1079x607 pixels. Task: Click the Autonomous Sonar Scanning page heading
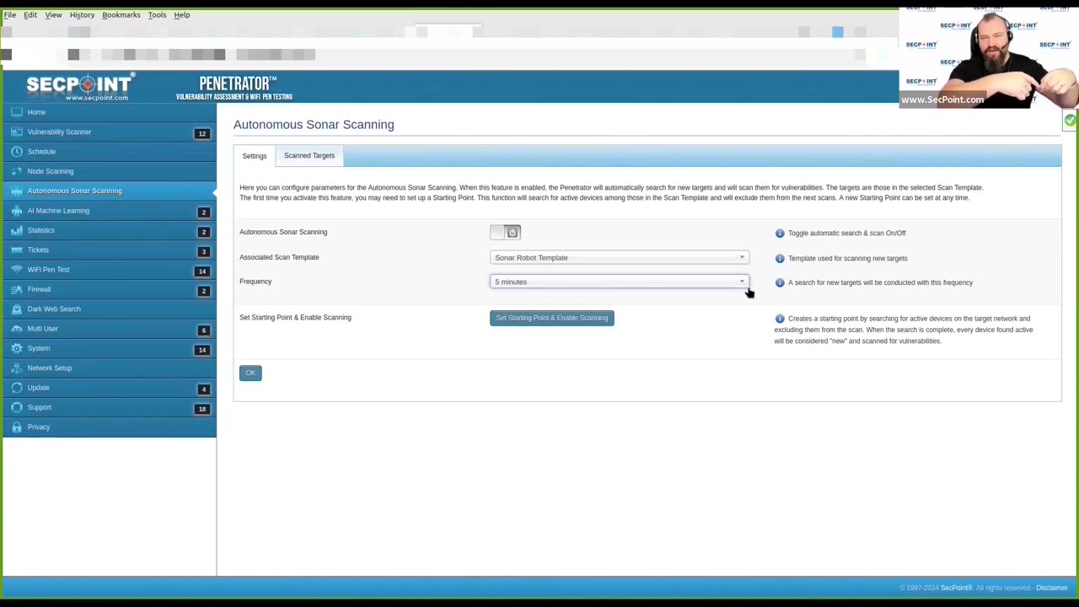(314, 125)
